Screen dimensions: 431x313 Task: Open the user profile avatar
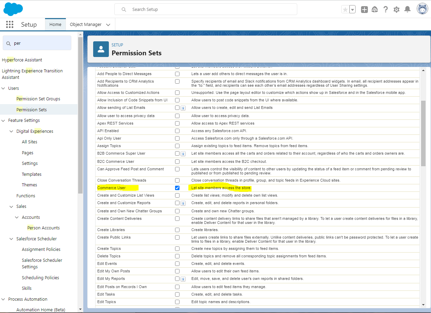tap(422, 9)
